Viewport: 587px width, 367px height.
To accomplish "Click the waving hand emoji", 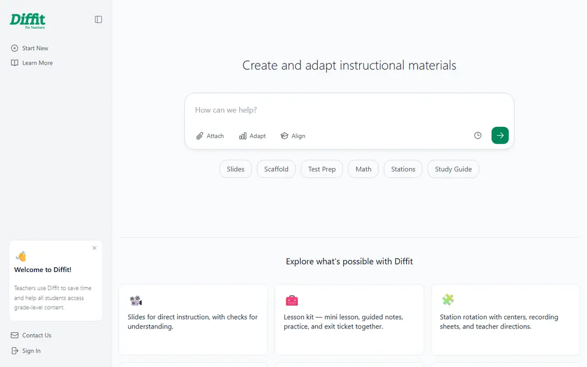I will [21, 256].
